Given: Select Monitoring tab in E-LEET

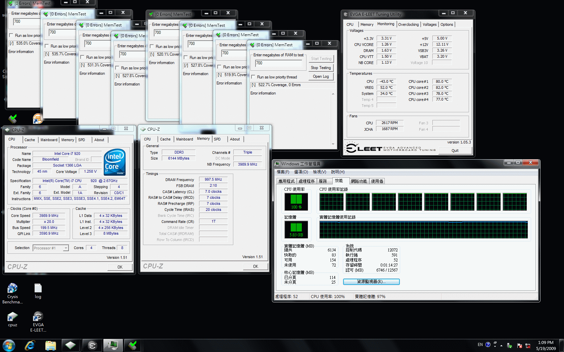Looking at the screenshot, I should [386, 24].
